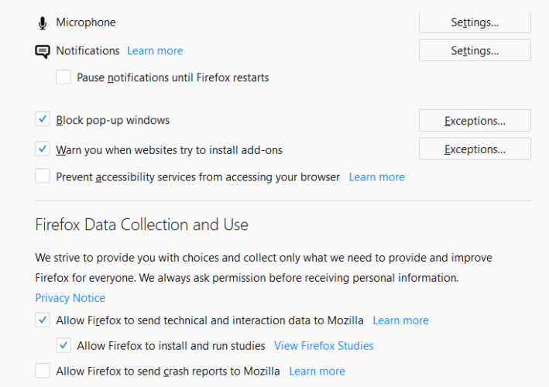Click the Notifications speech bubble icon
The width and height of the screenshot is (549, 387).
click(x=43, y=51)
